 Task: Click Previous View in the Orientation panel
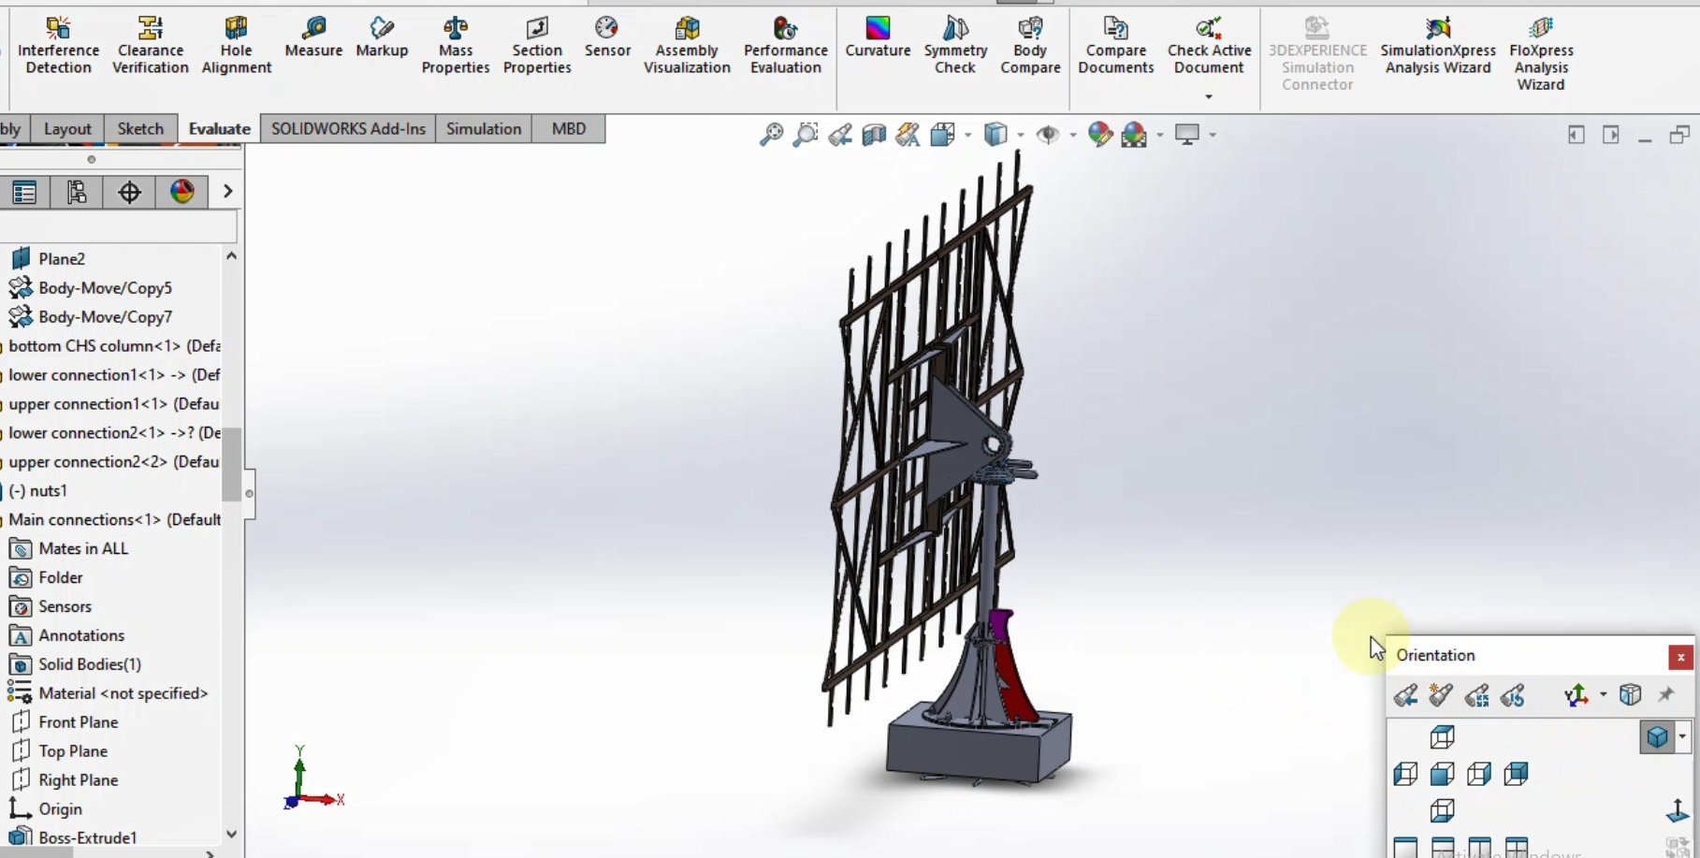click(1405, 695)
